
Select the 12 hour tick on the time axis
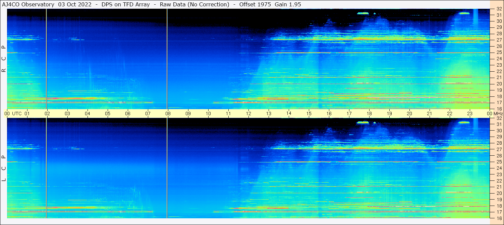click(248, 114)
